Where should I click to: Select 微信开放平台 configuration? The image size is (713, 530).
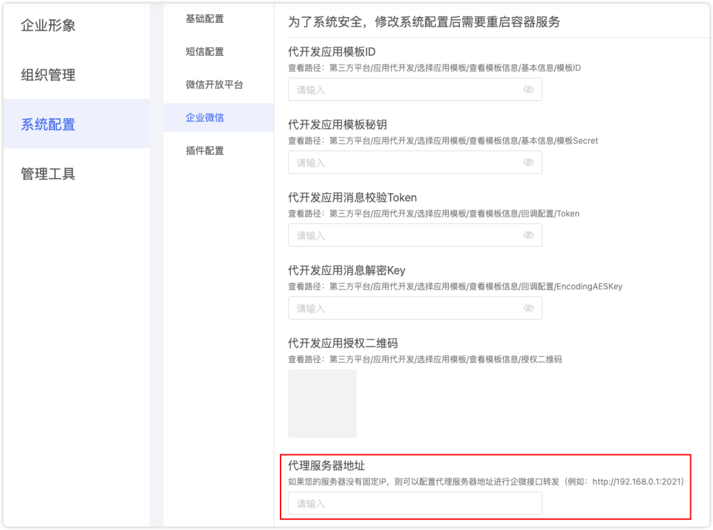pos(215,85)
